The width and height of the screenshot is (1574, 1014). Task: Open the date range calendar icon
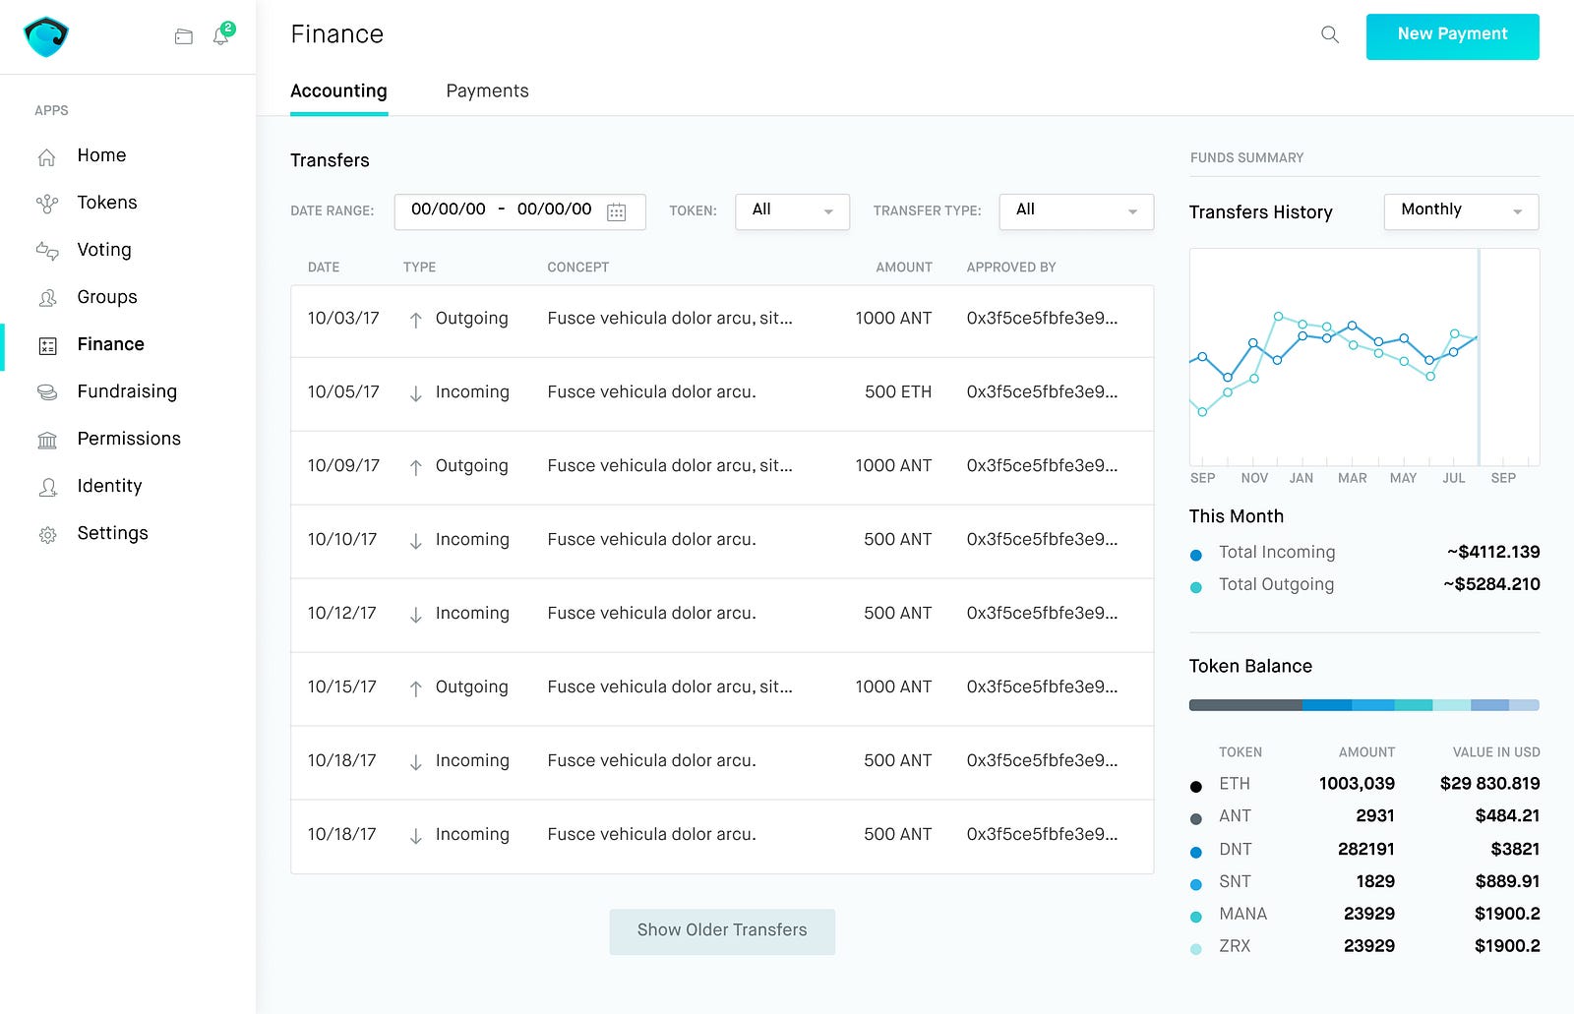point(617,211)
